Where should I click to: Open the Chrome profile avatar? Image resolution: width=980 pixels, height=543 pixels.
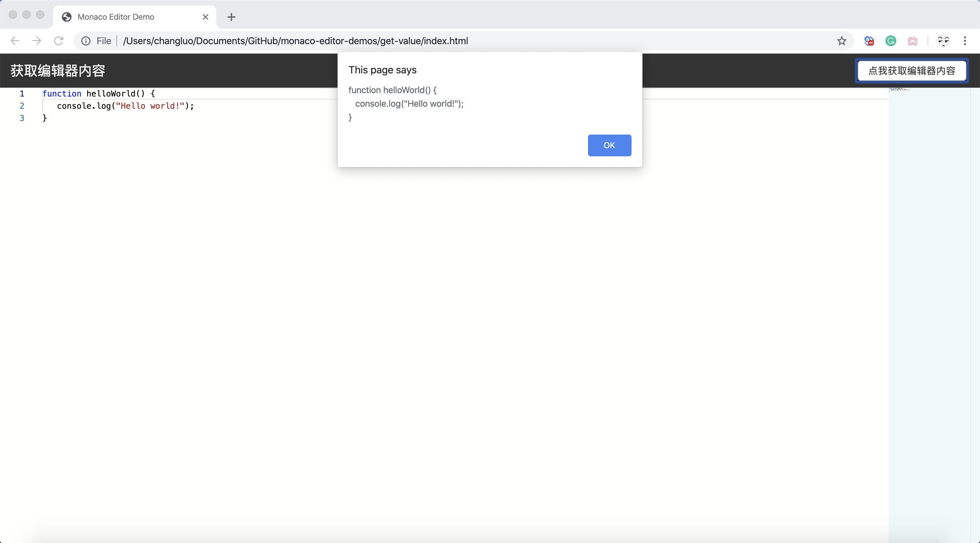pyautogui.click(x=943, y=41)
